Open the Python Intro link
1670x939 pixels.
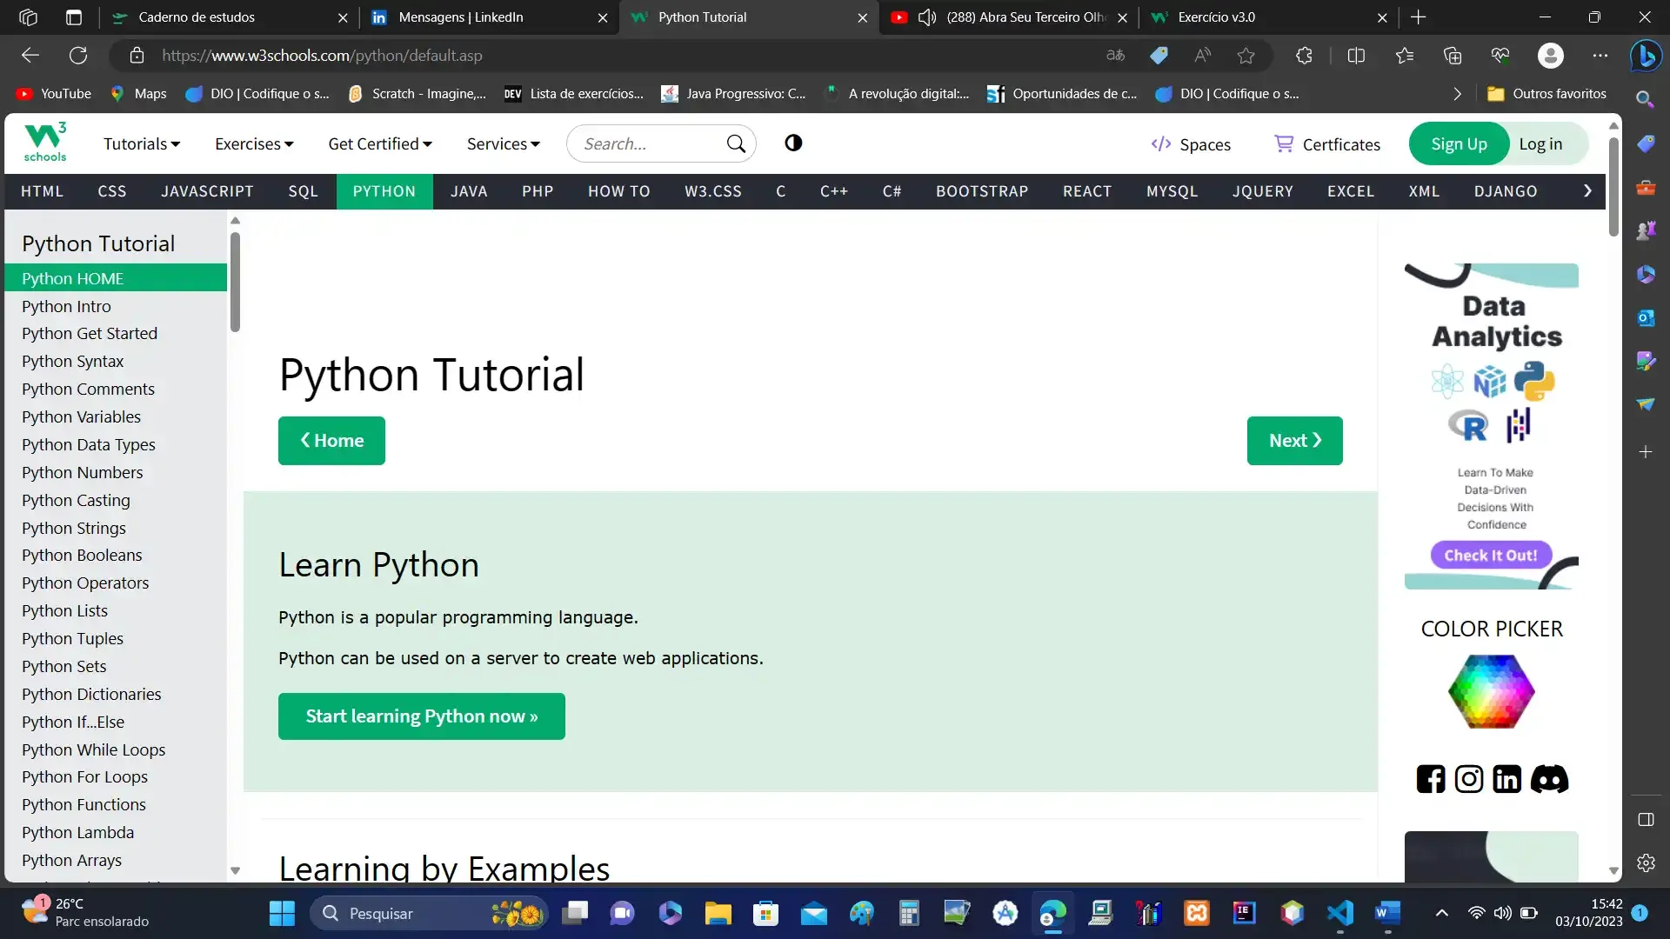(x=66, y=306)
